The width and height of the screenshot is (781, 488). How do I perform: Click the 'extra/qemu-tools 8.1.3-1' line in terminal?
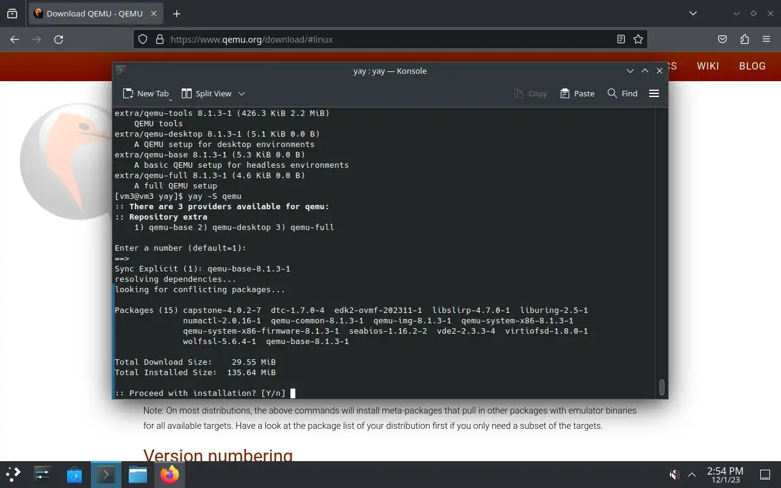pos(222,113)
